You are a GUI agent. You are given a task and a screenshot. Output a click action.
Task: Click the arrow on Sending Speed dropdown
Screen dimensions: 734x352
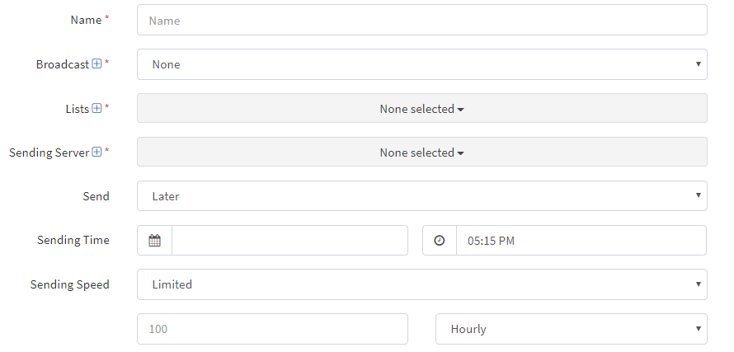coord(698,284)
